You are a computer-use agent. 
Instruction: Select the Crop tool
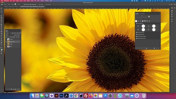click(x=1, y=15)
